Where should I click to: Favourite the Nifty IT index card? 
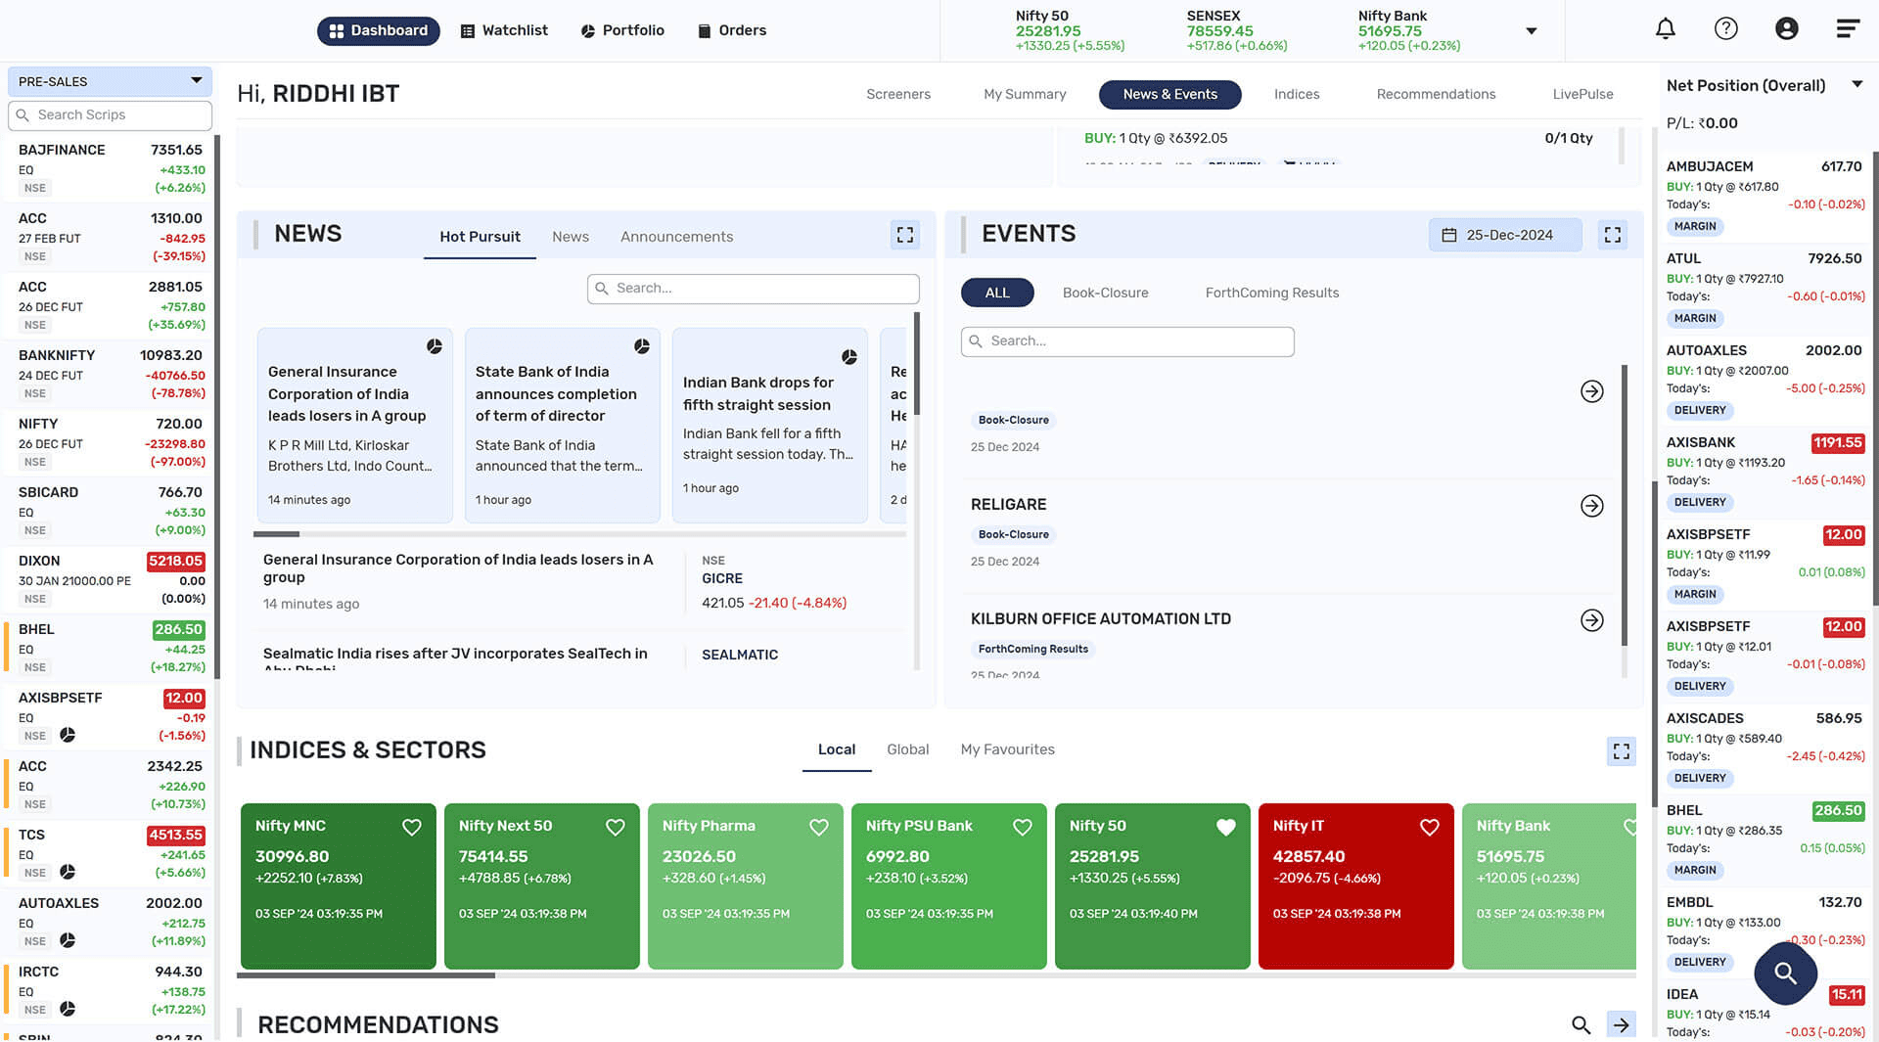point(1430,827)
